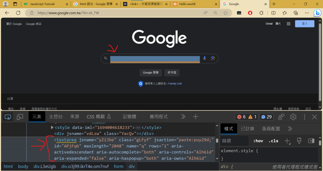
Task: Switch to the Hello world! browser tab
Action: [x=195, y=4]
